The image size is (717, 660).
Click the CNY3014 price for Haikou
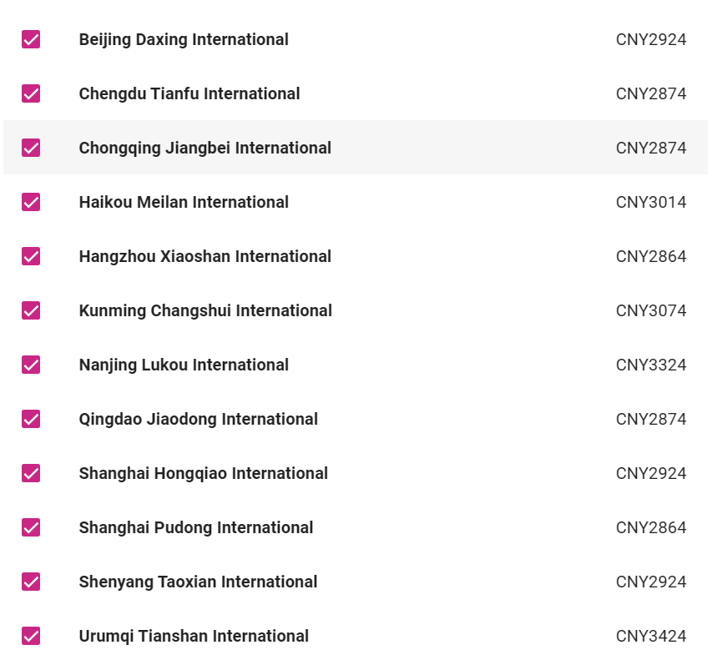651,202
